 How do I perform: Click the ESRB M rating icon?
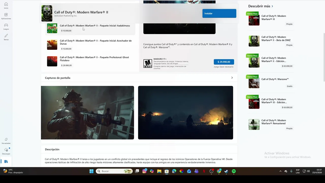[148, 64]
